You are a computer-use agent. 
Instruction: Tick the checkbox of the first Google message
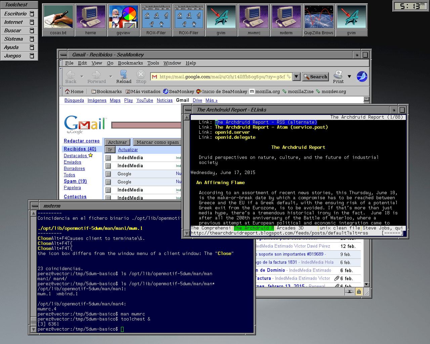click(x=108, y=174)
